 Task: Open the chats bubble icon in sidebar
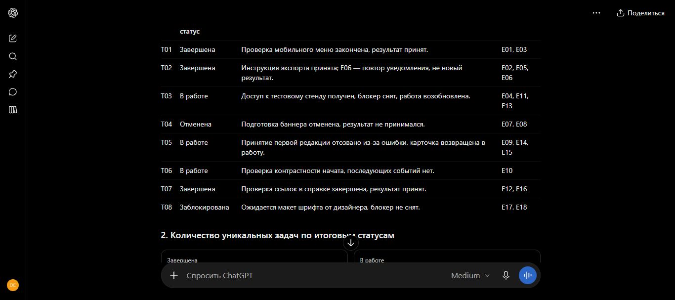point(13,92)
